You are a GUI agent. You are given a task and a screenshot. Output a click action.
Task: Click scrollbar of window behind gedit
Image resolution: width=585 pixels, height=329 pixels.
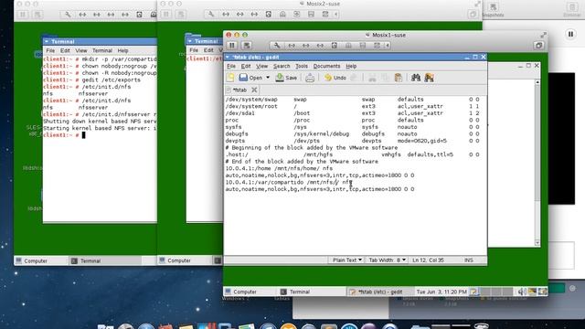[537, 163]
